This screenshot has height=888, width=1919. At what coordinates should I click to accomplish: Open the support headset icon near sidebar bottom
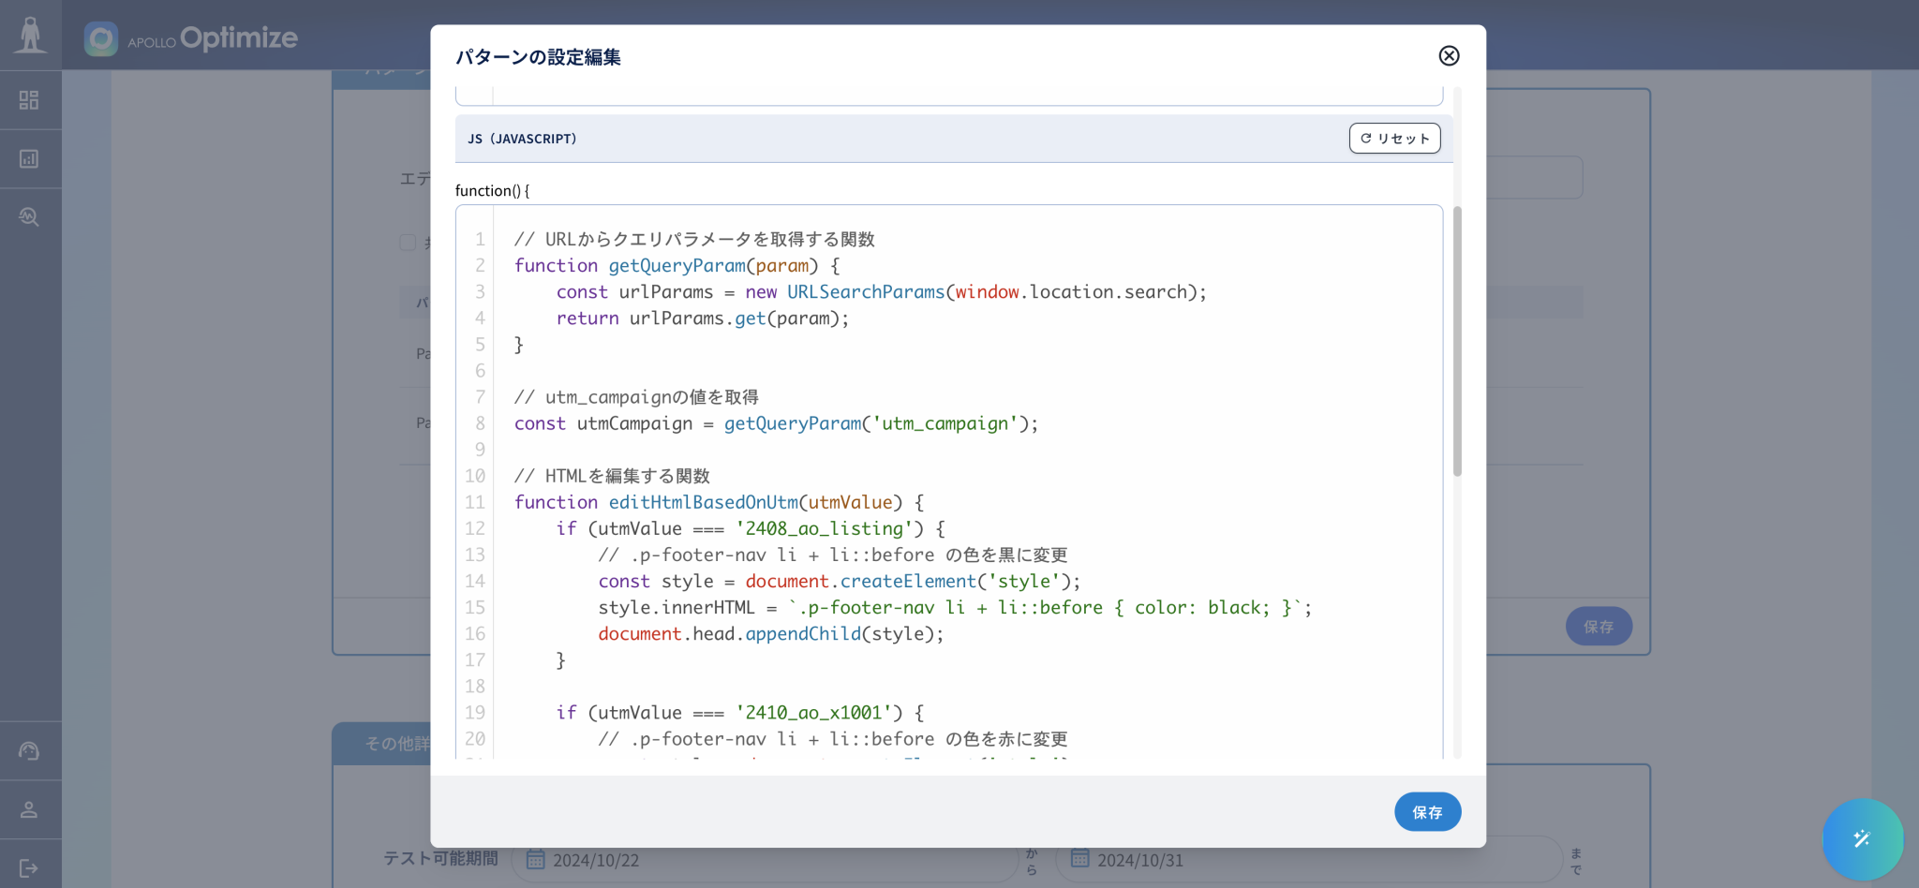point(29,749)
